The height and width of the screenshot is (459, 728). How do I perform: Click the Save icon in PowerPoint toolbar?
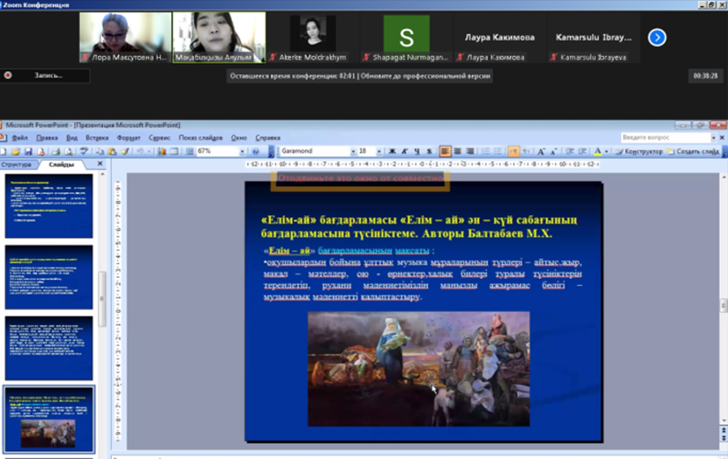pyautogui.click(x=28, y=151)
